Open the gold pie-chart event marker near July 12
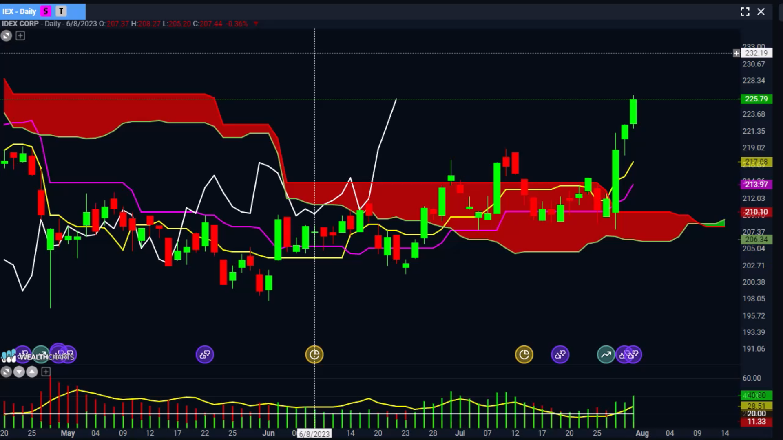 pos(524,354)
